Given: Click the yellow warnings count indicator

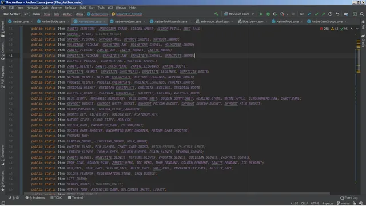Looking at the screenshot, I should (x=335, y=29).
